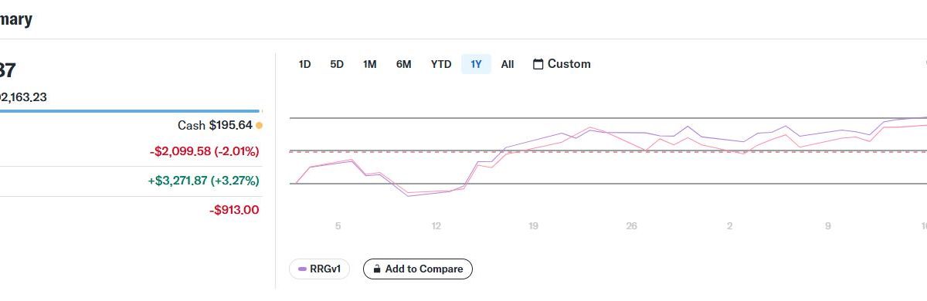Click the calendar icon beside Custom
The image size is (927, 301).
[538, 64]
